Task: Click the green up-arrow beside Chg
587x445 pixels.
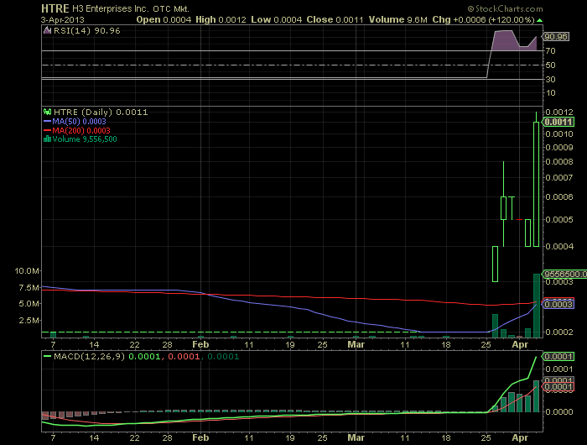Action: (x=539, y=20)
